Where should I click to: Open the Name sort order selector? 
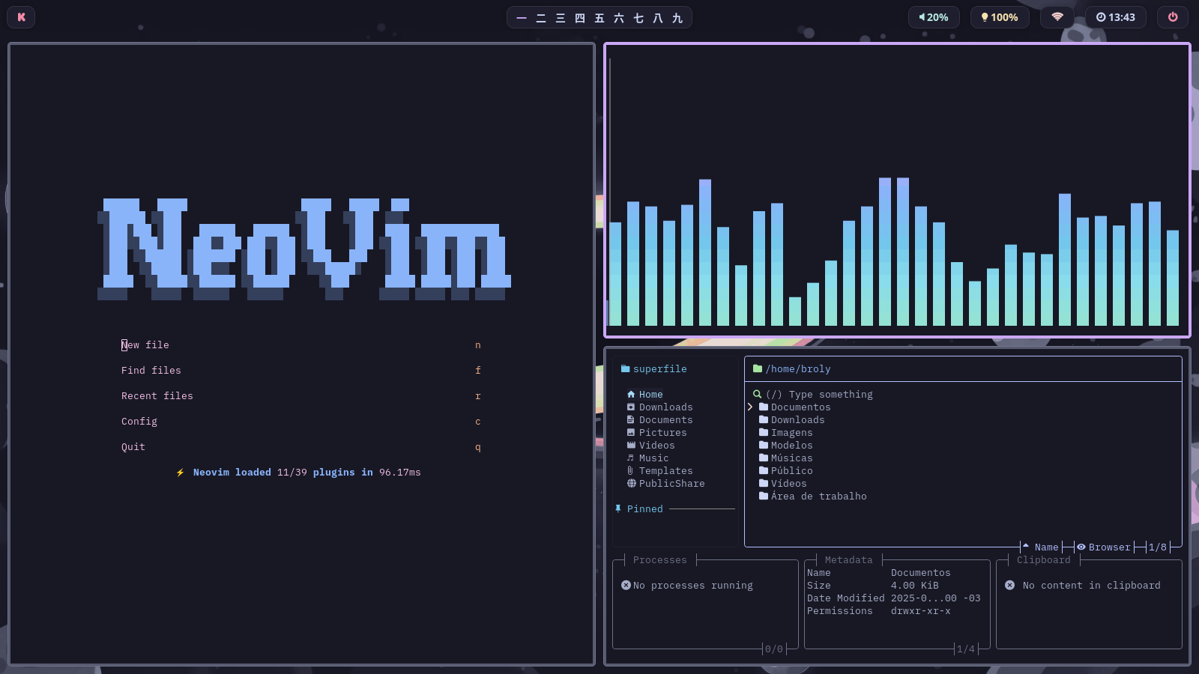[1045, 547]
